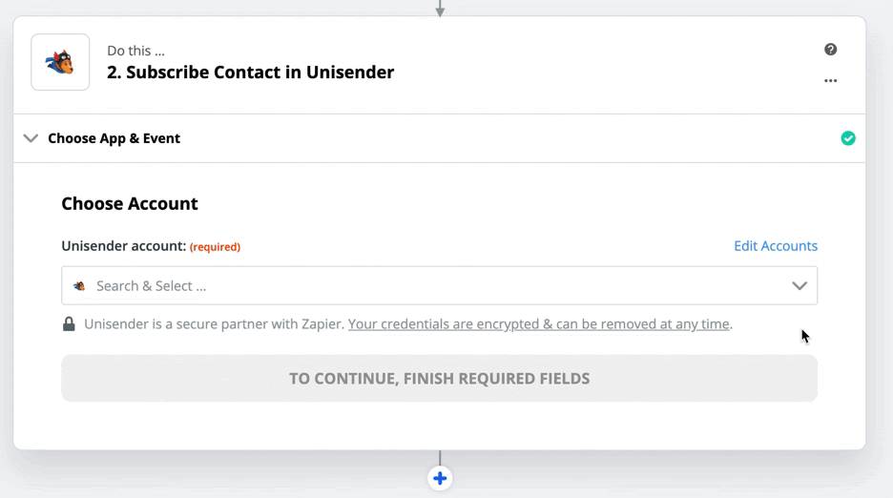
Task: Click small Unisender icon in account field
Action: pos(79,286)
